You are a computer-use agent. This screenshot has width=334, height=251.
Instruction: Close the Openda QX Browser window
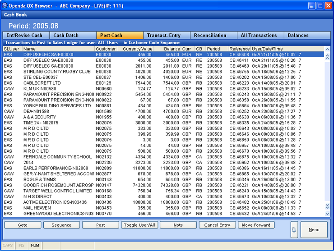[328, 6]
